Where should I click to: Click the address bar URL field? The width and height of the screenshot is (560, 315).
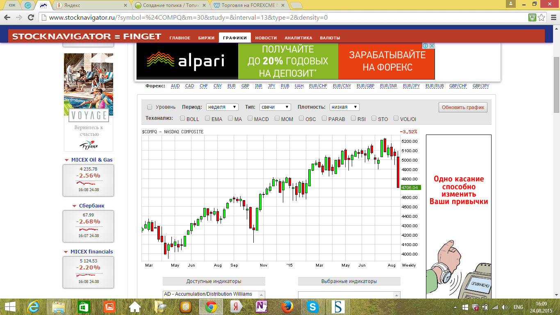(283, 18)
